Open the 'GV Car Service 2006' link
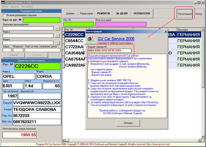This screenshot has height=147, width=206. (x=116, y=39)
